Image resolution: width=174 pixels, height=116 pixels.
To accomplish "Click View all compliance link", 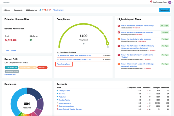I will (x=63, y=64).
